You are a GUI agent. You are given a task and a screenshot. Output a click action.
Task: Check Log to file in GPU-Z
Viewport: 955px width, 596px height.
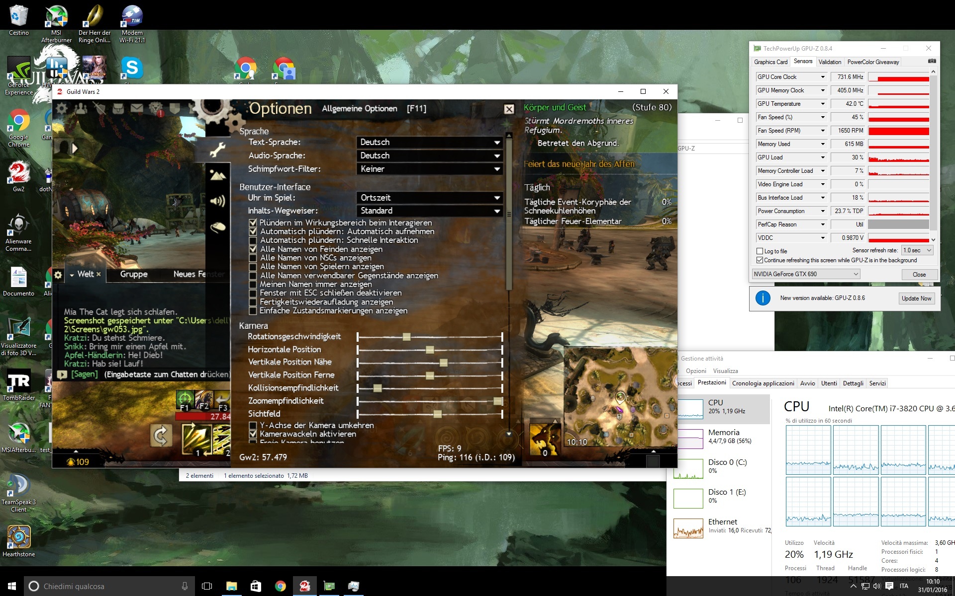pyautogui.click(x=760, y=251)
